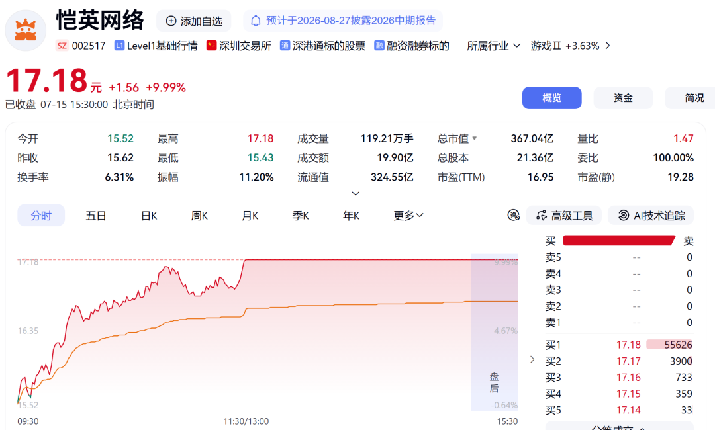715x430 pixels.
Task: Expand the order book side panel arrow
Action: tap(532, 359)
